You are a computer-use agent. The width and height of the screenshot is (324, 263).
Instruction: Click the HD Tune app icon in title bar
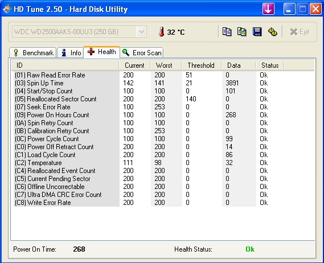[7, 9]
